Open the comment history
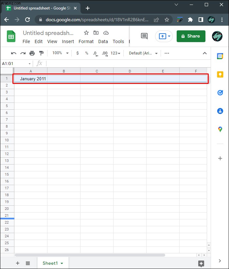The height and width of the screenshot is (269, 229). pyautogui.click(x=144, y=36)
